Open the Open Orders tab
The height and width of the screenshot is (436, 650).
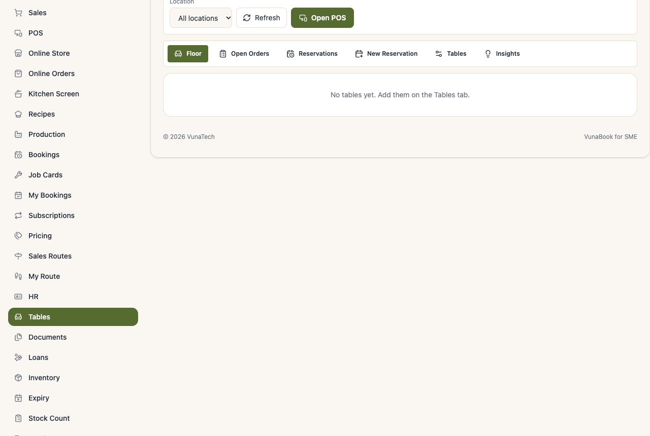244,54
